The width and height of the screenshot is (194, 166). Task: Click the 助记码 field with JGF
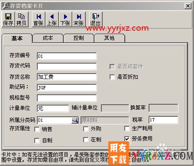[x=67, y=88]
